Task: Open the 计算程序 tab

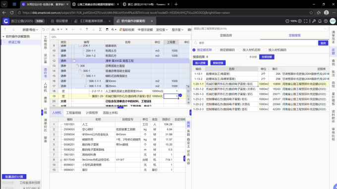Action: point(92,113)
